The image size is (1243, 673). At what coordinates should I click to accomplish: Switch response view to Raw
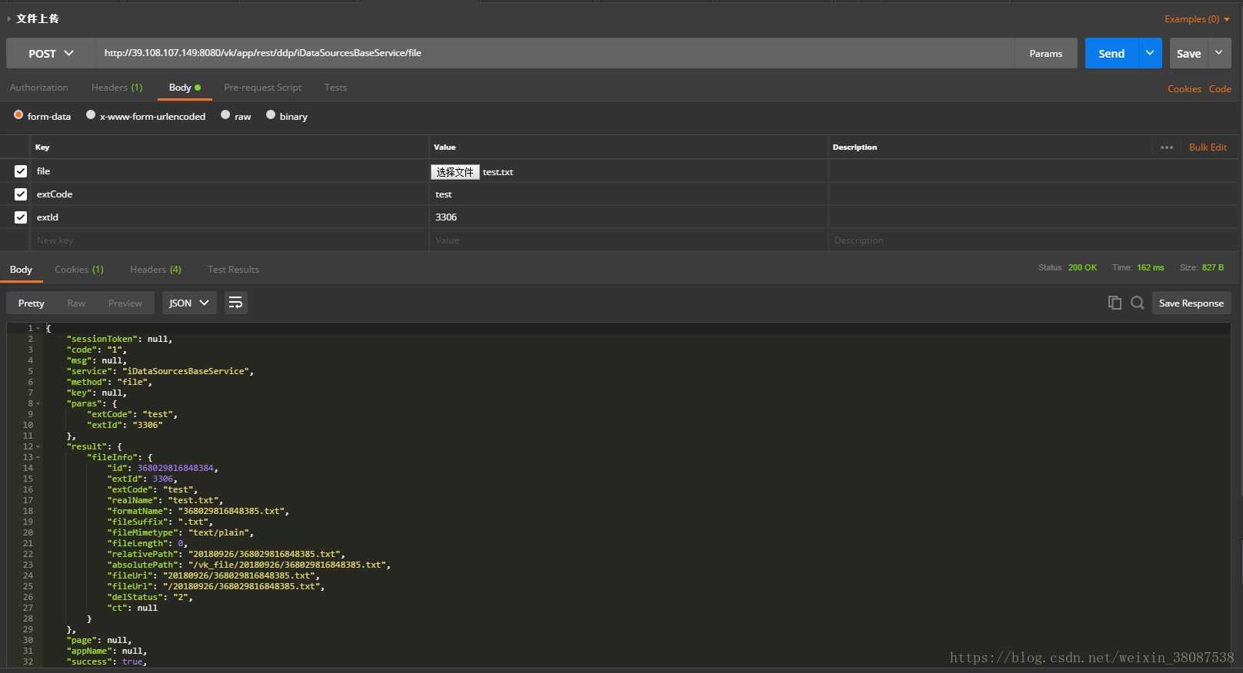[x=76, y=303]
